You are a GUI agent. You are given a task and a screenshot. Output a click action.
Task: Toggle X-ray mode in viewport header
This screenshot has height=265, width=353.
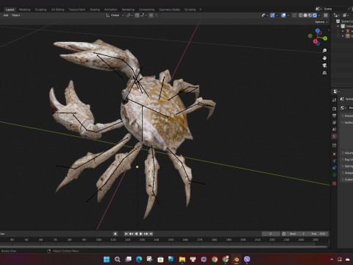pos(294,15)
